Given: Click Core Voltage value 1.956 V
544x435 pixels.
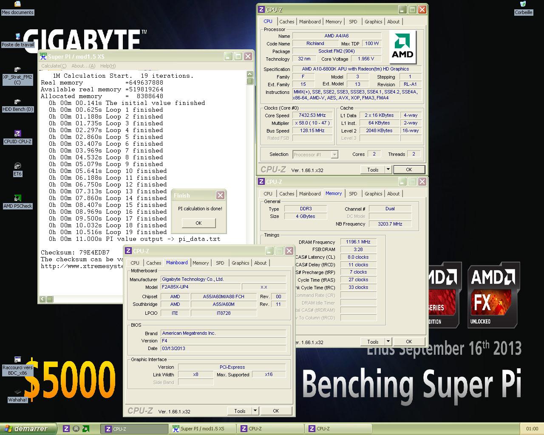Looking at the screenshot, I should [x=366, y=59].
